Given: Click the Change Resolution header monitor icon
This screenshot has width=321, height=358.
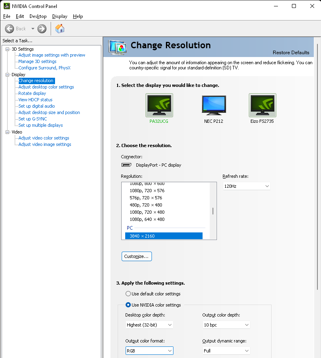Looking at the screenshot, I should coord(117,47).
